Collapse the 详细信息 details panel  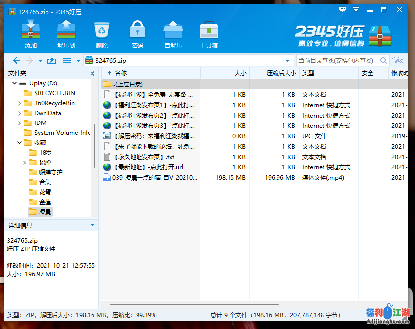(x=92, y=225)
